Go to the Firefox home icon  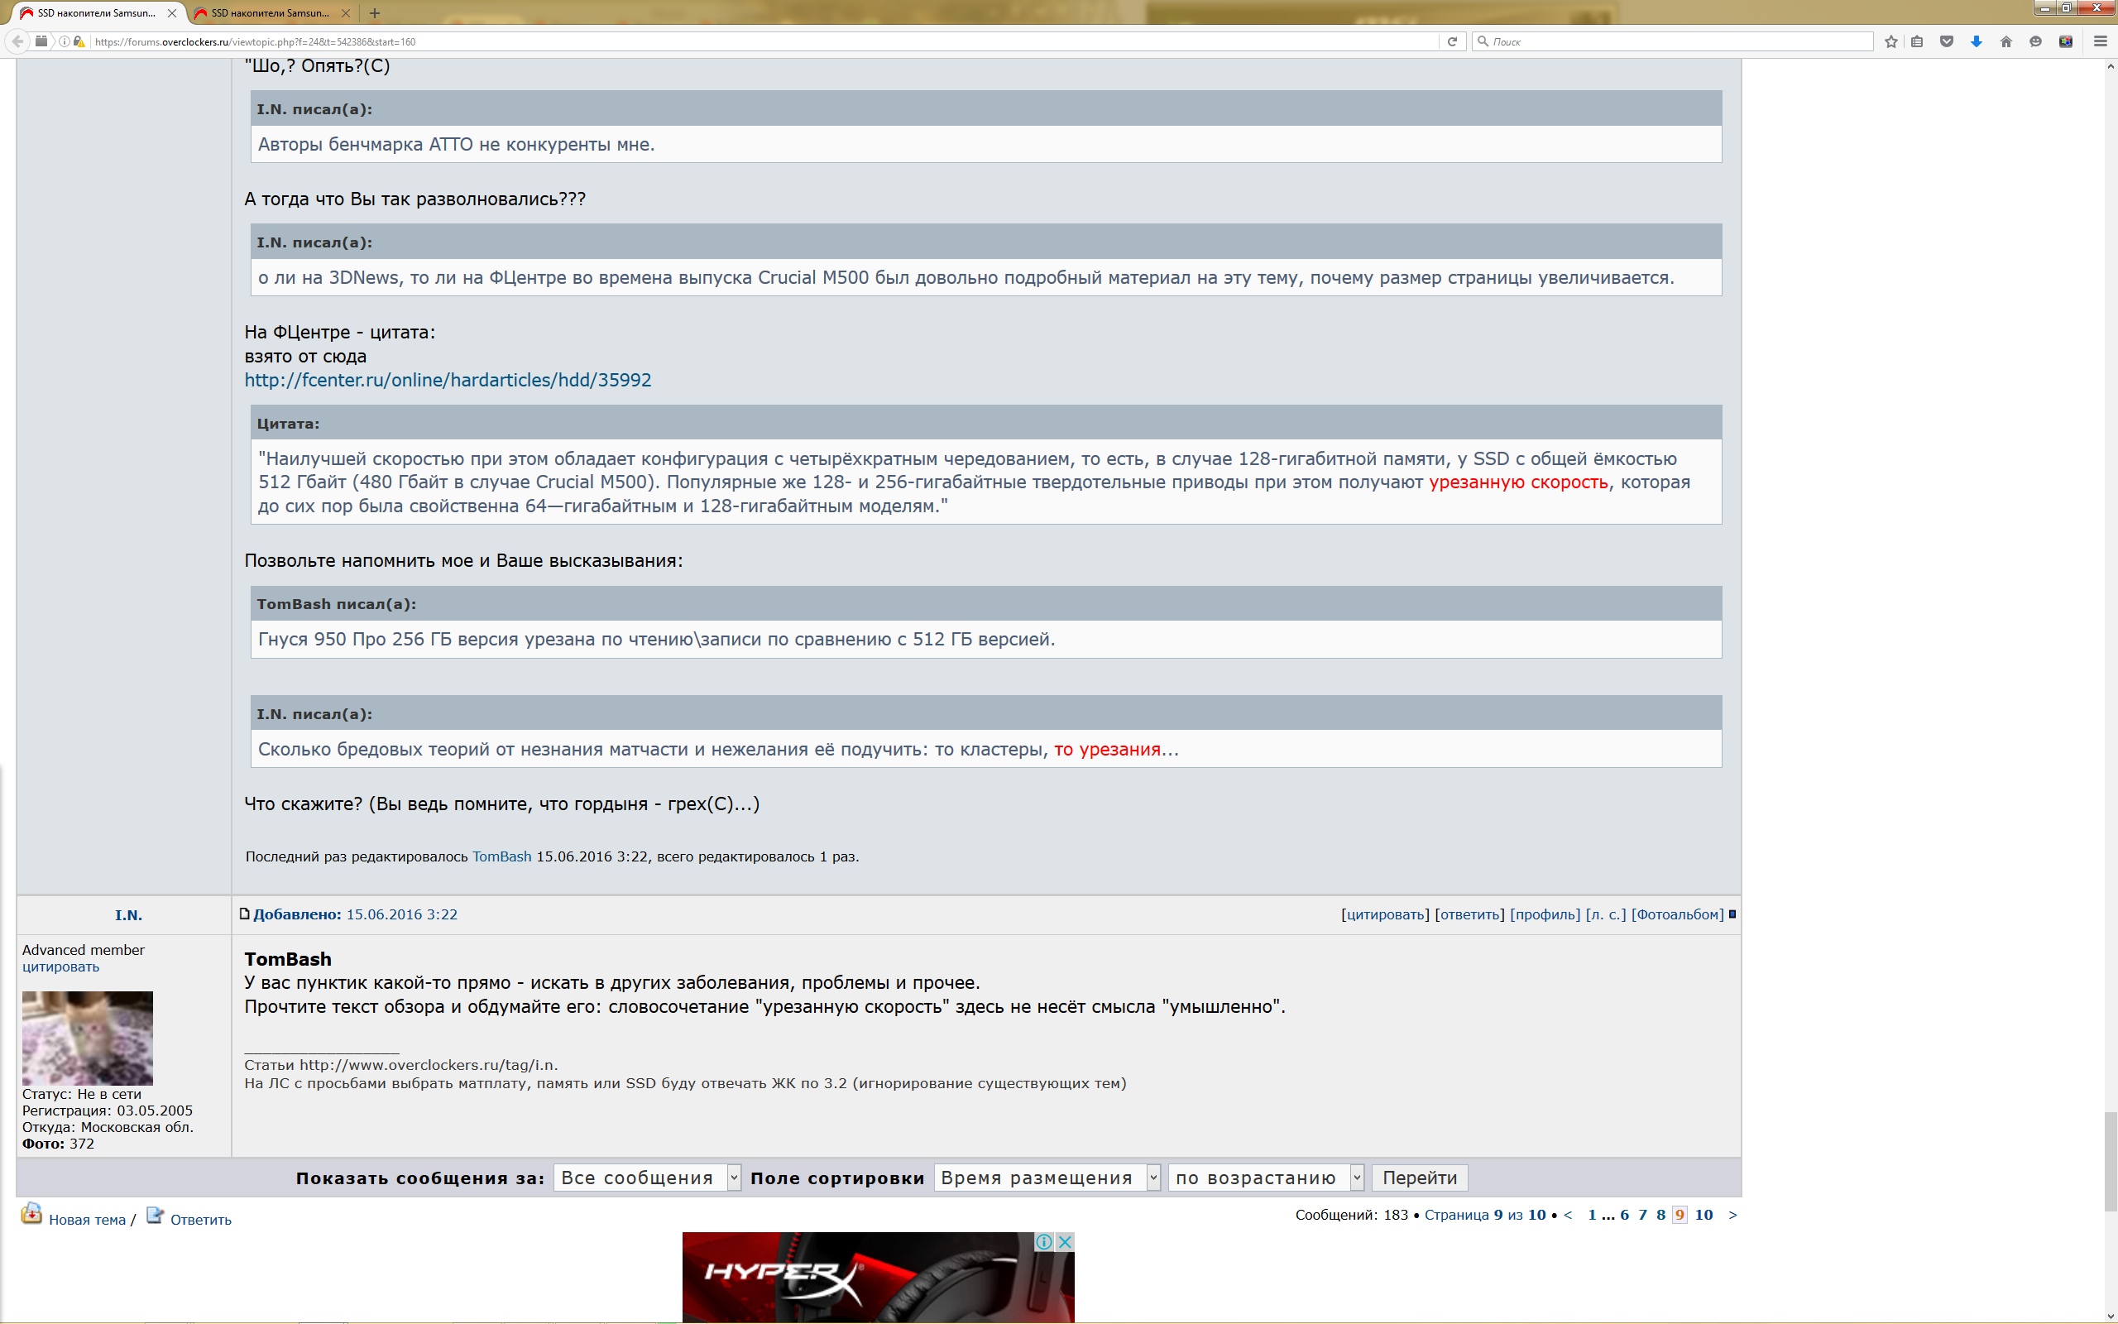click(x=2006, y=41)
